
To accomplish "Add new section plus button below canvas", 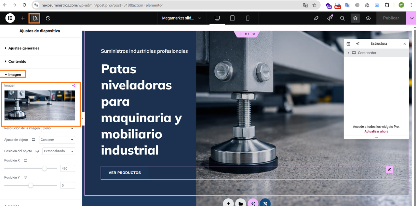I will pos(228,203).
